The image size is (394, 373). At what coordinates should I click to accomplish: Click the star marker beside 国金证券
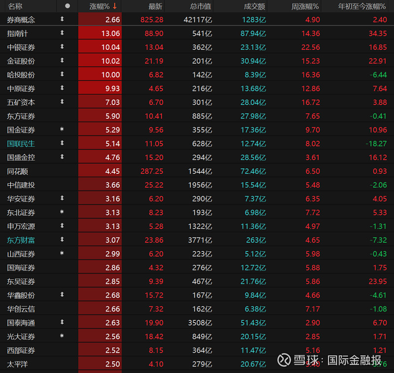62,129
